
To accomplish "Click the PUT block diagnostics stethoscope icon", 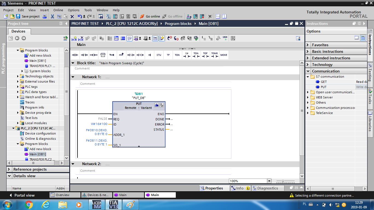I will [162, 105].
